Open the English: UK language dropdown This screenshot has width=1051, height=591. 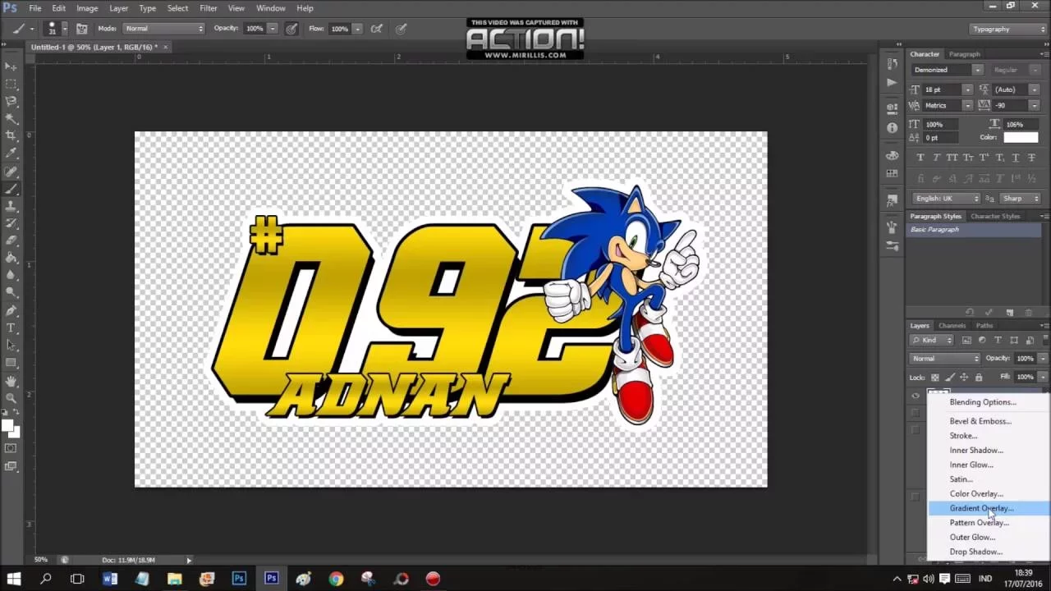click(x=948, y=199)
